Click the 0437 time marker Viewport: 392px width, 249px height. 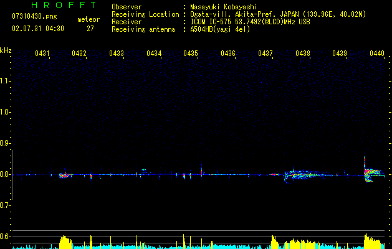[x=265, y=54]
